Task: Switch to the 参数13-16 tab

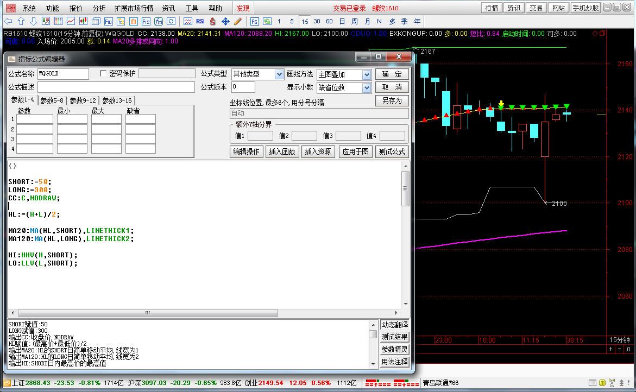Action: click(x=117, y=100)
